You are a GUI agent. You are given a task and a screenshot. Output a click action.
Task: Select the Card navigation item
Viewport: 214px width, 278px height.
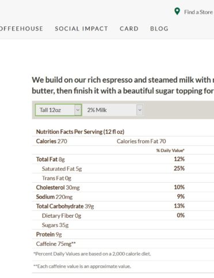pyautogui.click(x=129, y=29)
